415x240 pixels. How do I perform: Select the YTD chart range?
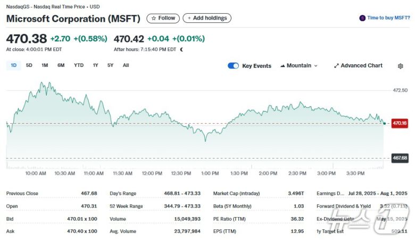pyautogui.click(x=79, y=65)
